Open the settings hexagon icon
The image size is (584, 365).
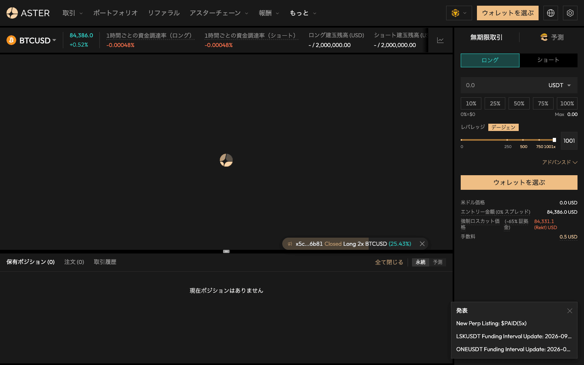click(570, 13)
